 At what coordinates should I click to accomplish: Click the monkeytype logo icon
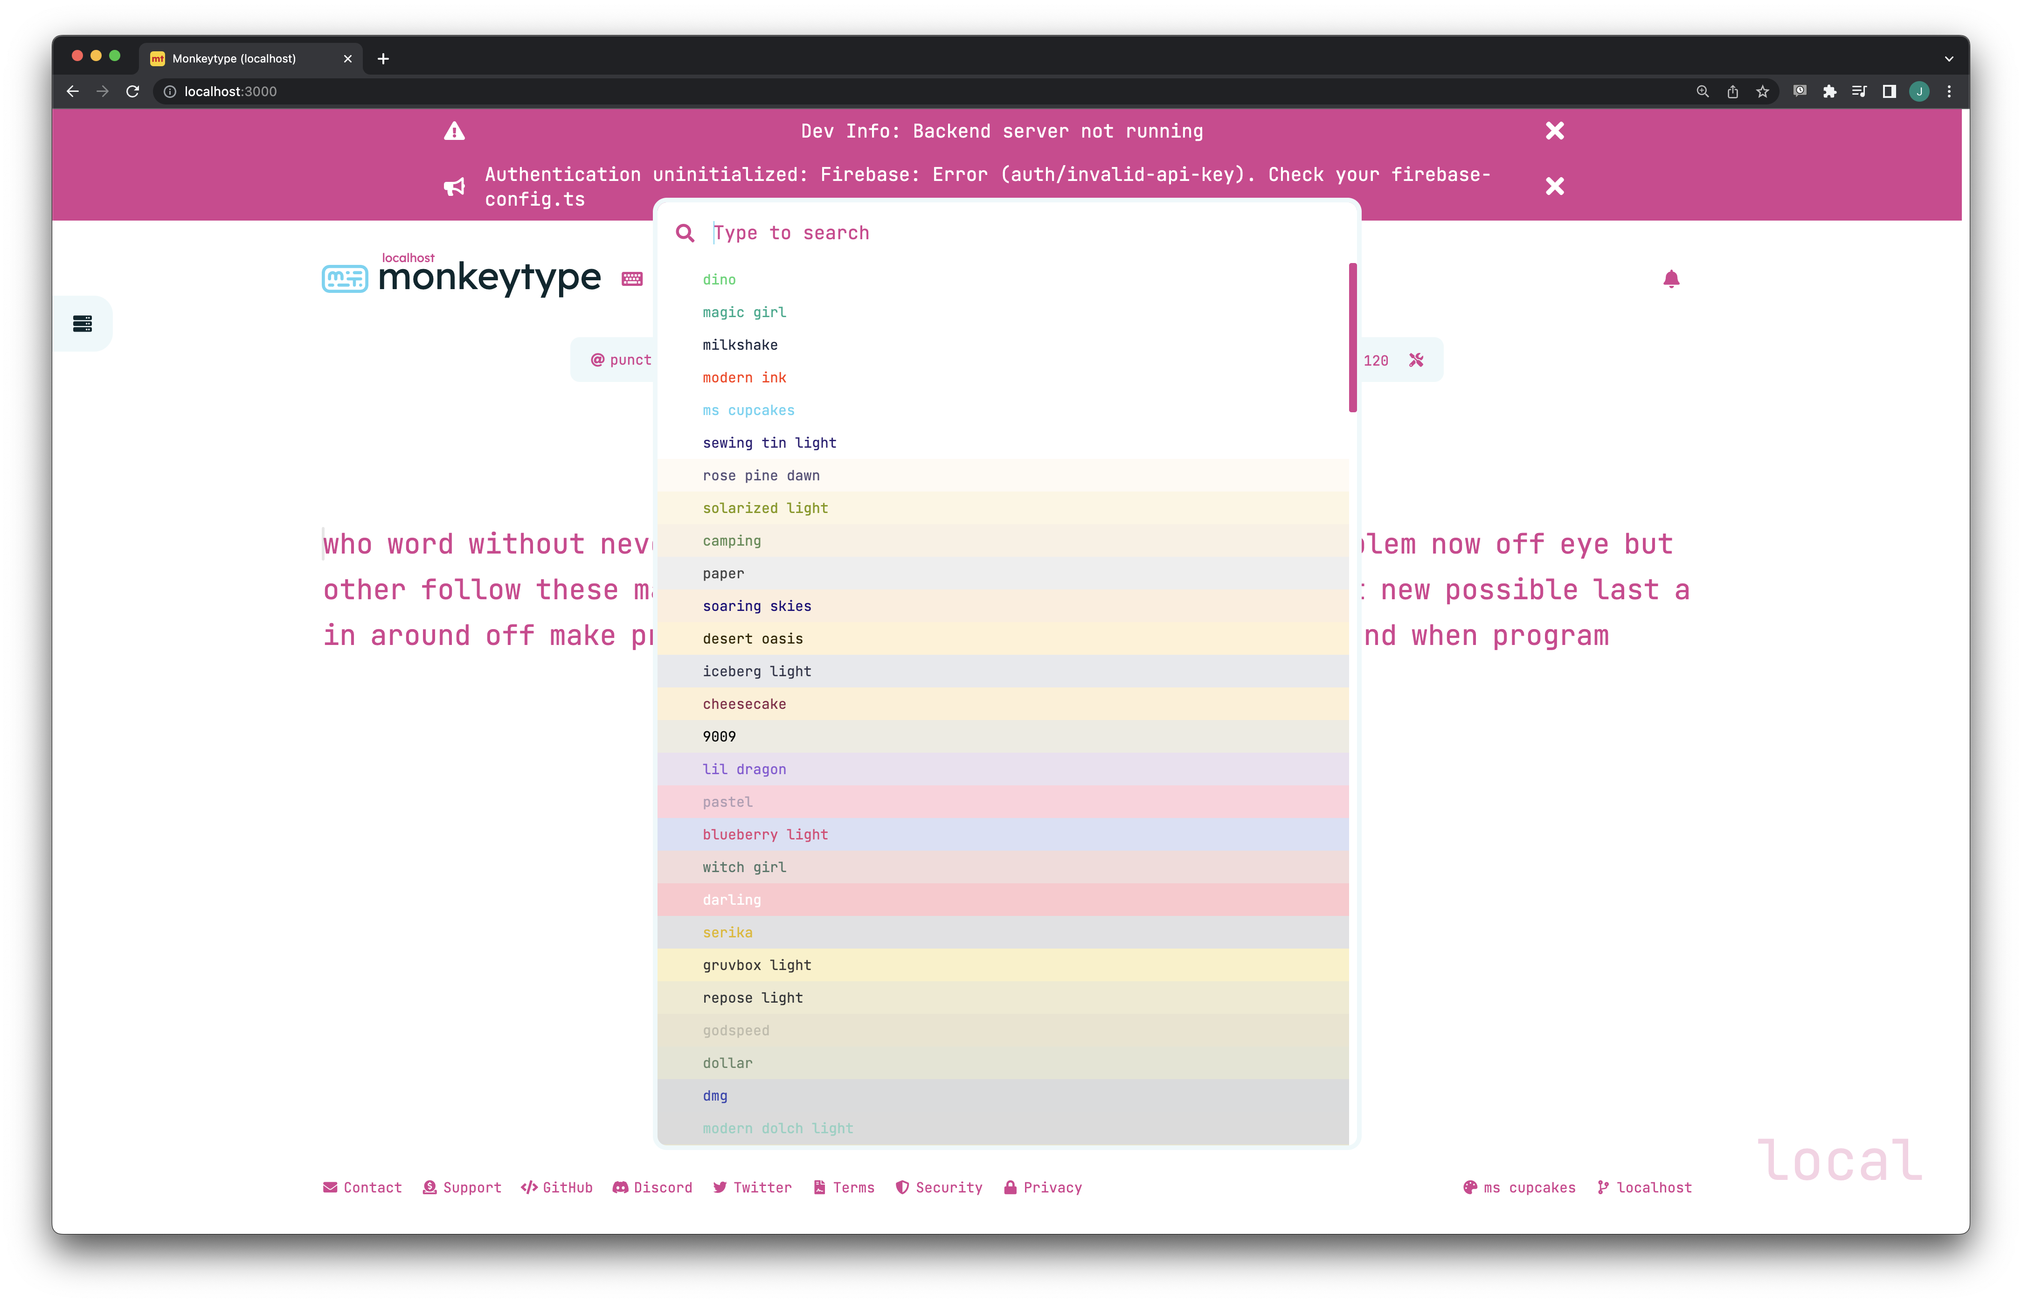coord(345,278)
